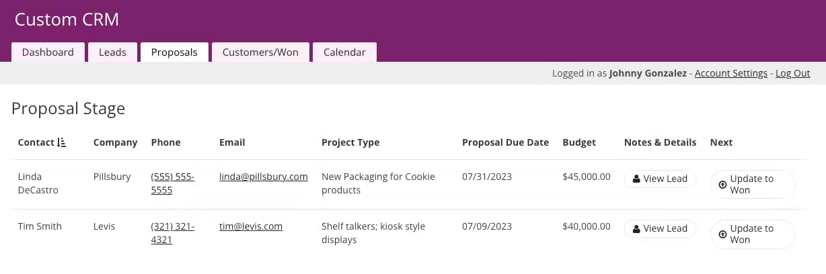Image resolution: width=826 pixels, height=274 pixels.
Task: Click the Custom CRM title
Action: pyautogui.click(x=67, y=19)
